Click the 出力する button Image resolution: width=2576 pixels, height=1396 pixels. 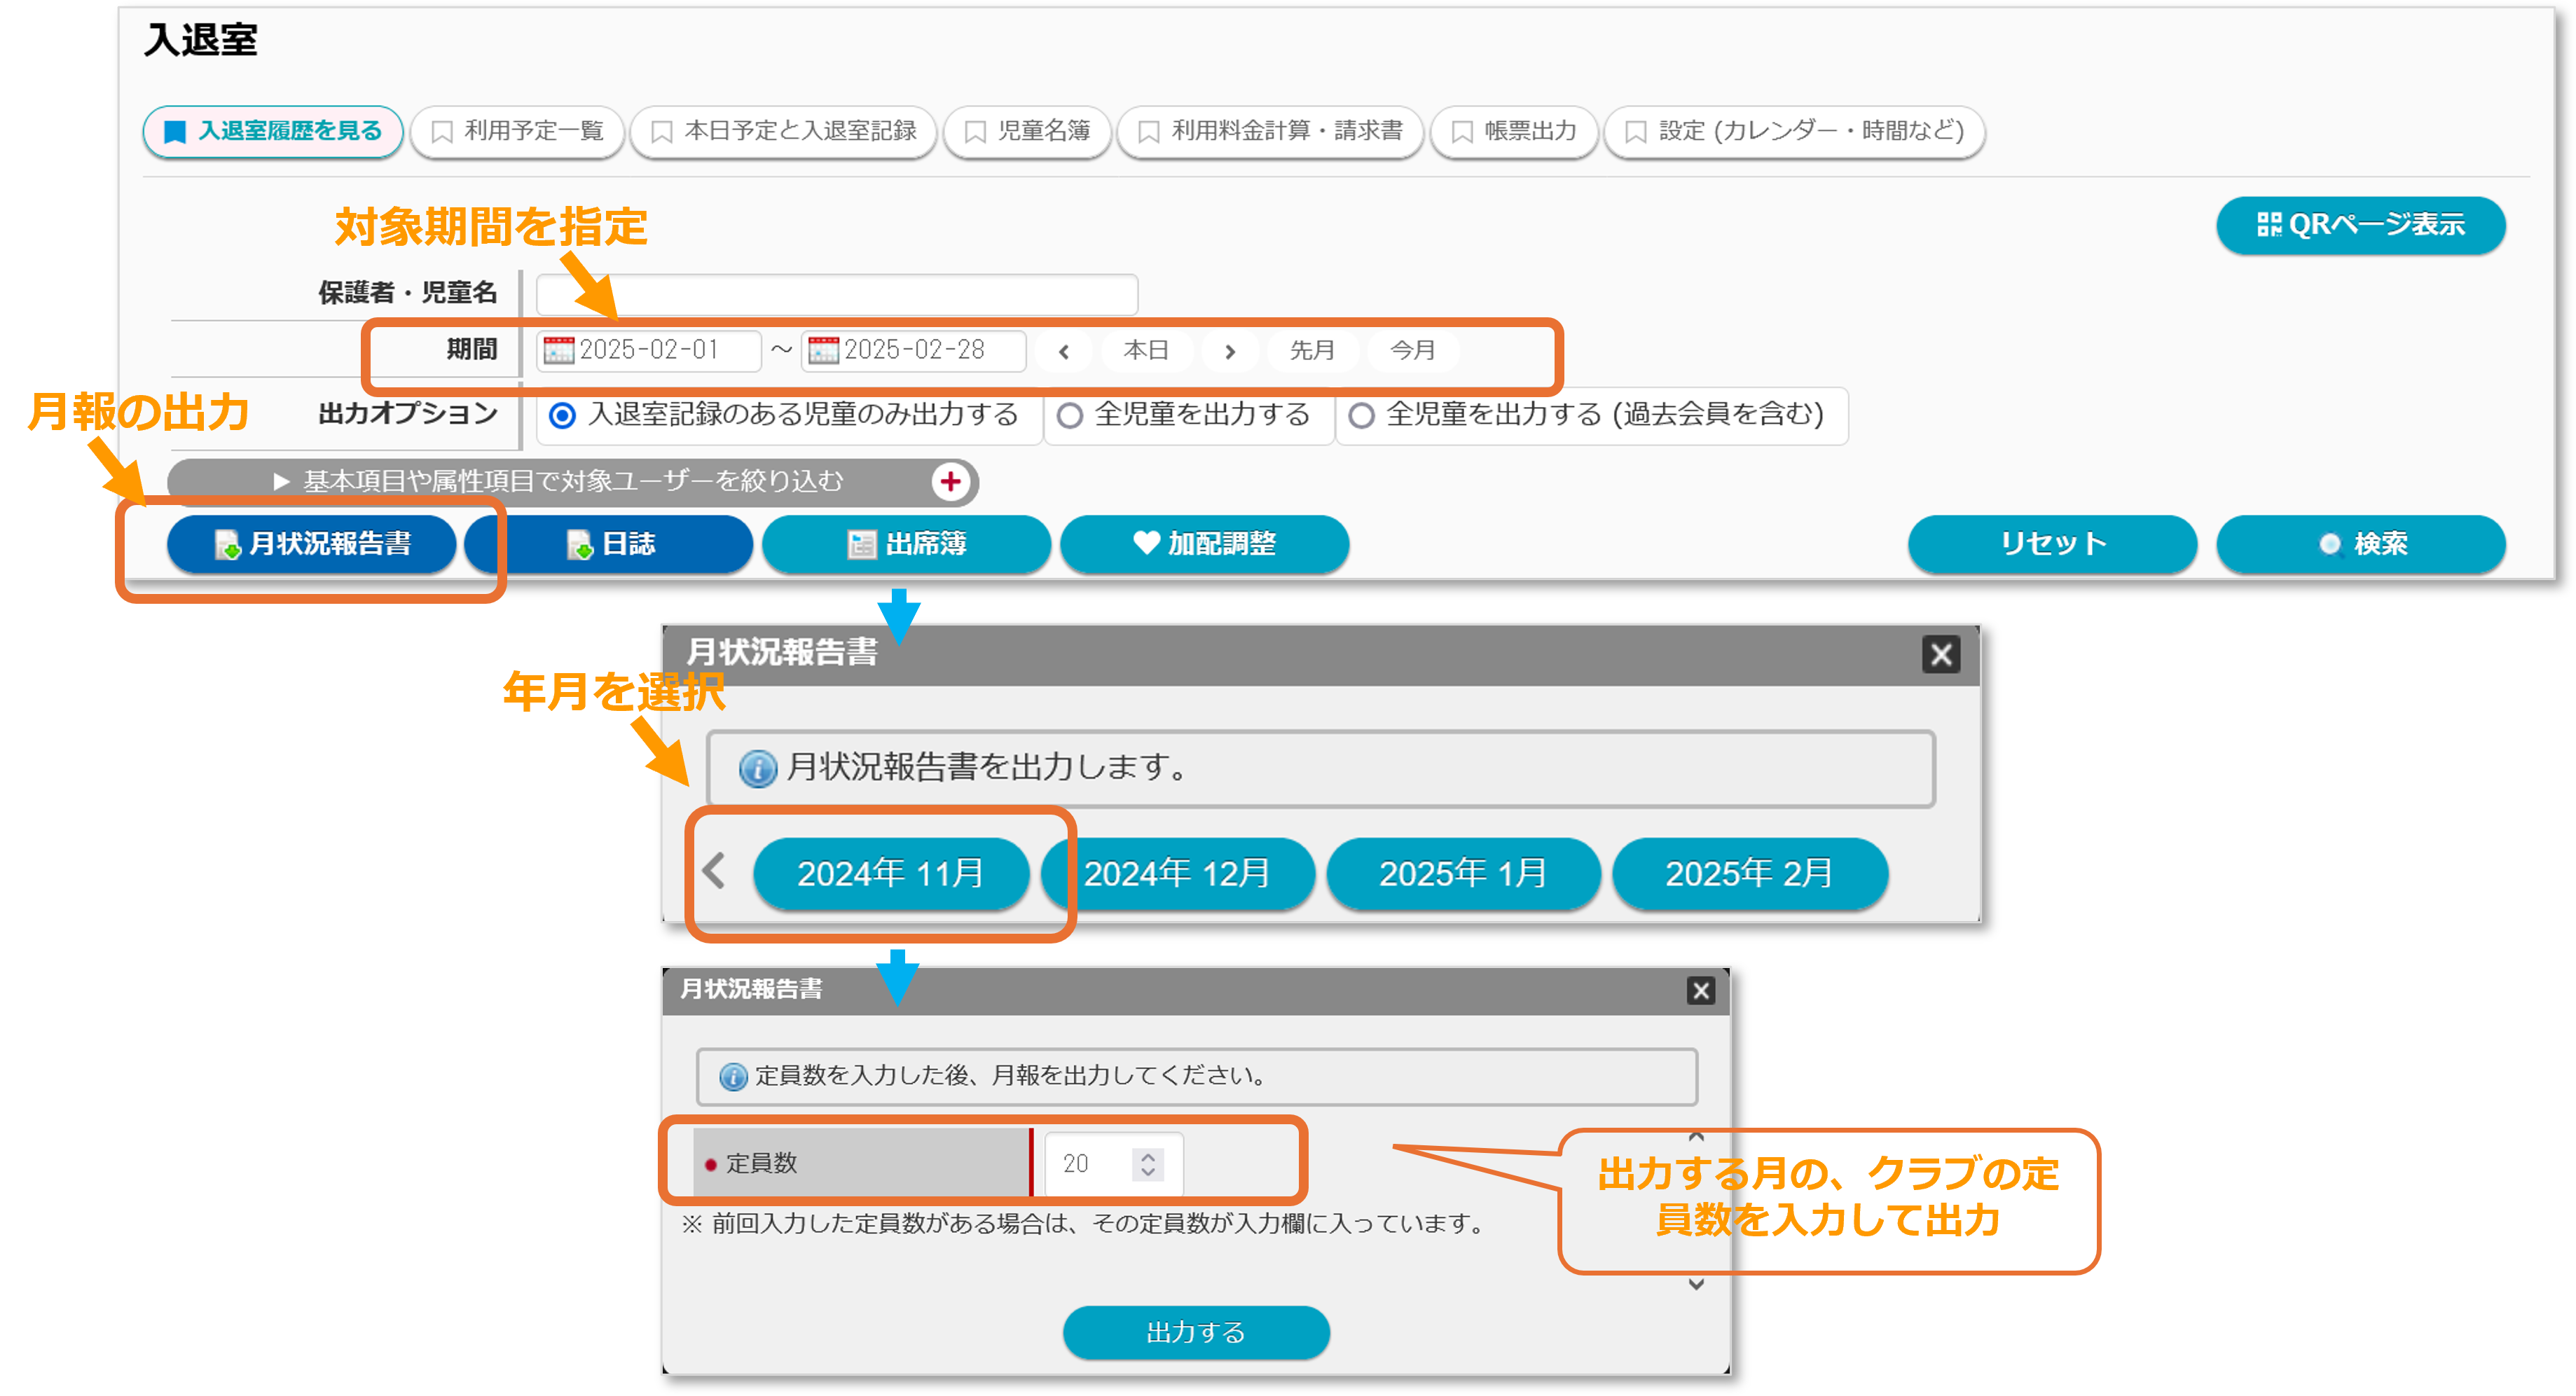tap(1196, 1333)
